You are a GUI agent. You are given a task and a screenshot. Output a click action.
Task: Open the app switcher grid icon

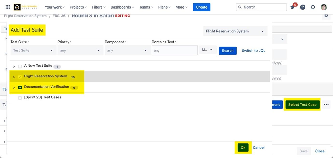[x=7, y=7]
